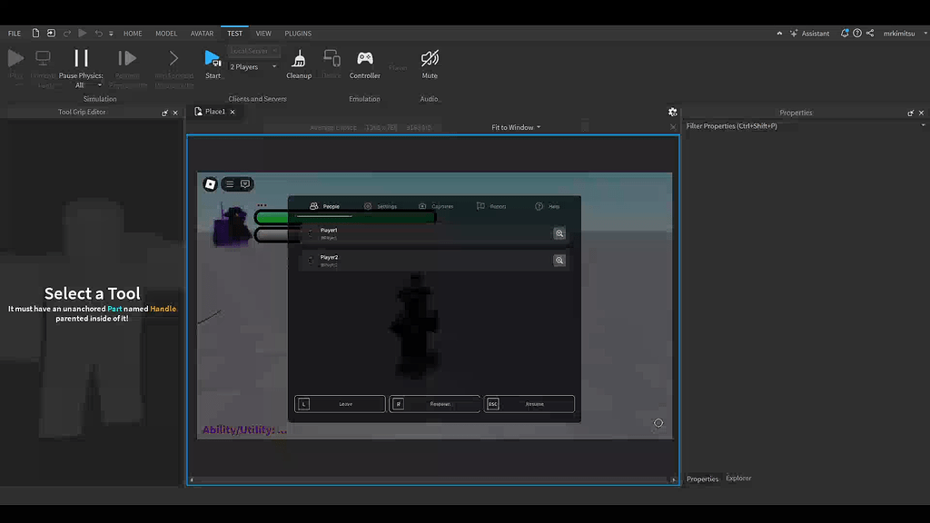Expand the Filter Properties options arrow
The height and width of the screenshot is (523, 930).
923,125
